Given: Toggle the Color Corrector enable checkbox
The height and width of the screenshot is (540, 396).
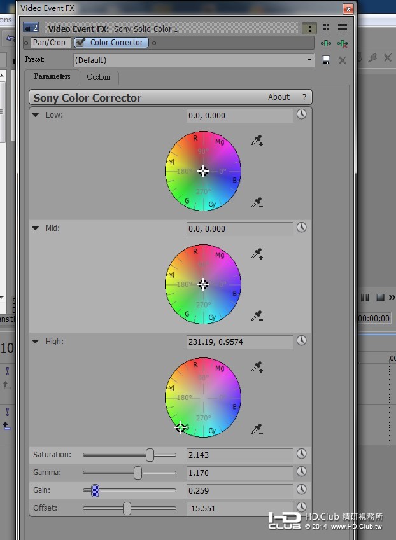Looking at the screenshot, I should (80, 43).
